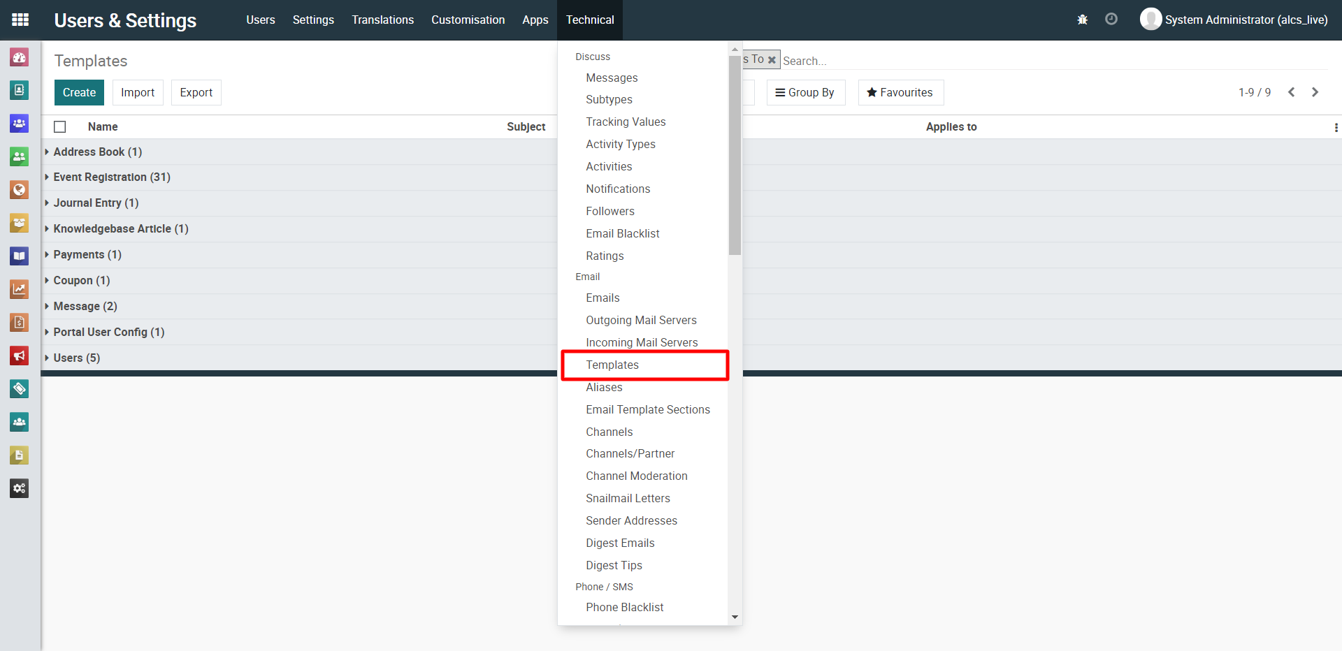Click the Create button

[79, 92]
